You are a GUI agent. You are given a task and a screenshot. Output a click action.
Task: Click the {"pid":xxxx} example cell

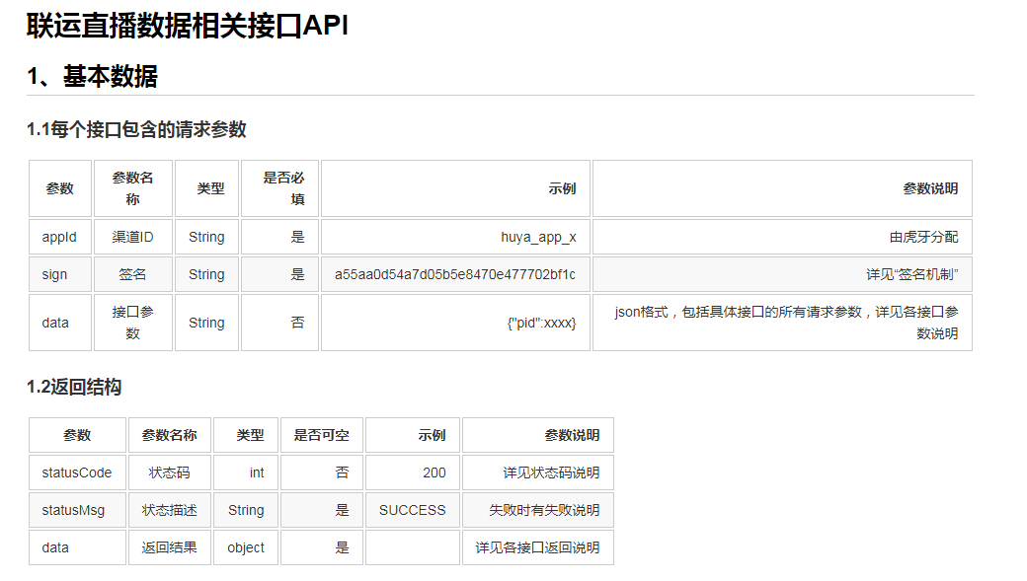point(456,323)
